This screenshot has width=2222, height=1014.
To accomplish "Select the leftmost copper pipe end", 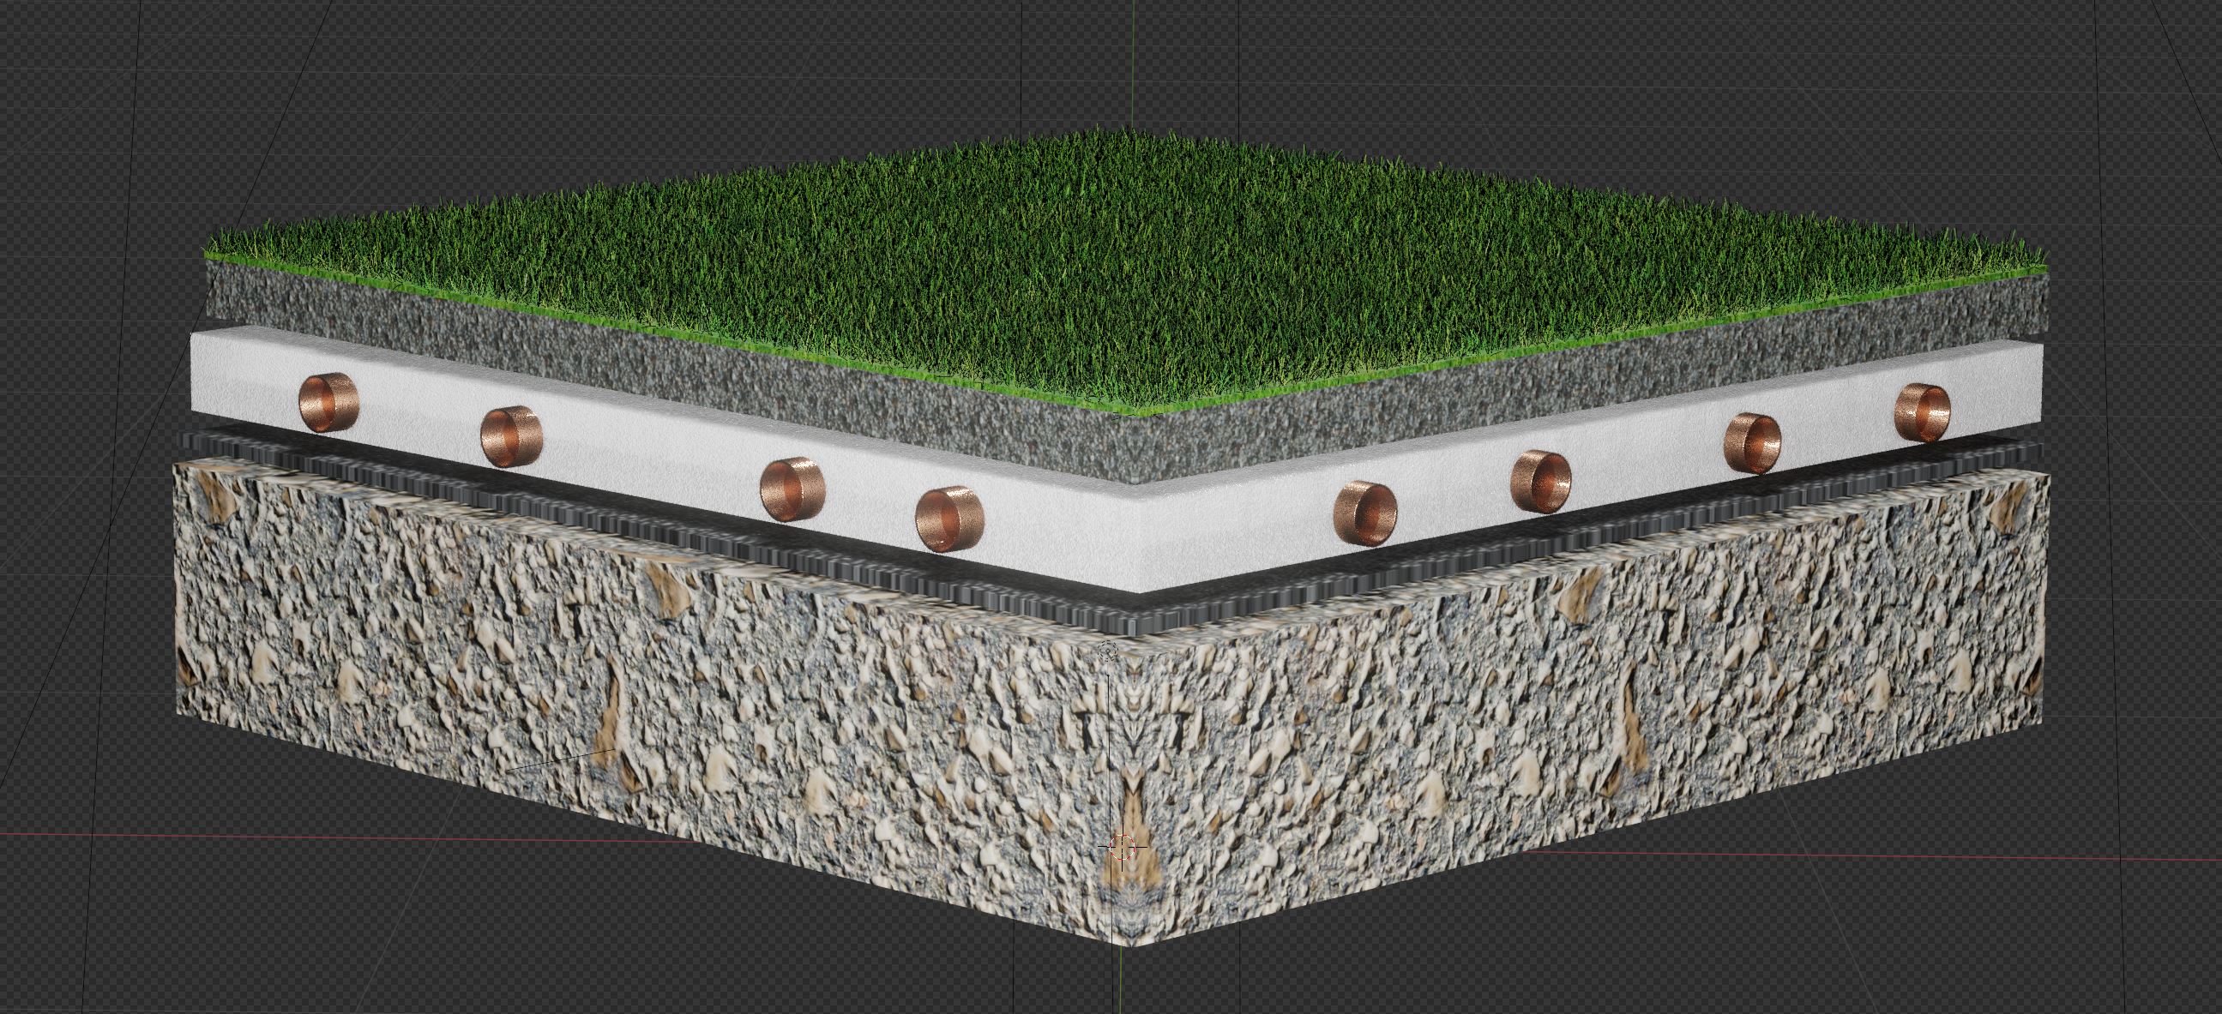I will (327, 402).
